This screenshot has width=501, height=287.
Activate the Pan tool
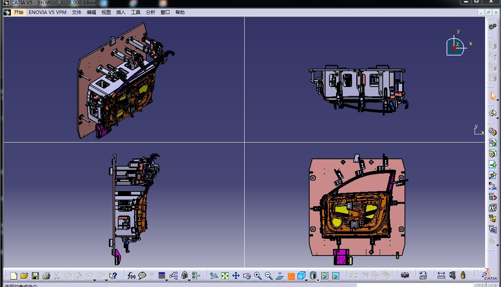click(236, 276)
